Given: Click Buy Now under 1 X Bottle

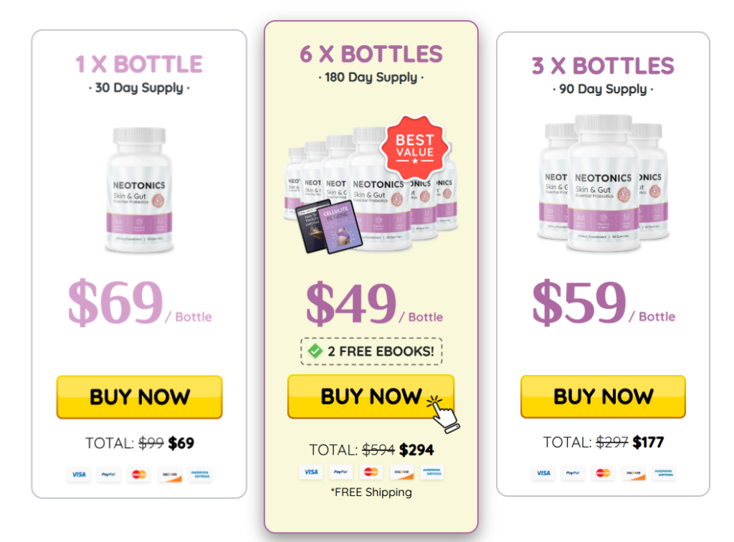Looking at the screenshot, I should click(x=139, y=397).
